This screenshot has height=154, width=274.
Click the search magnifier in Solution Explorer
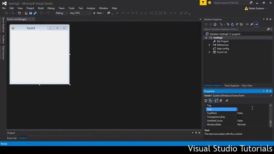point(268,29)
